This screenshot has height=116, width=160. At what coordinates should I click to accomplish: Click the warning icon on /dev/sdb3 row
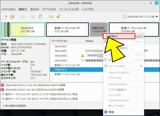click(83, 56)
